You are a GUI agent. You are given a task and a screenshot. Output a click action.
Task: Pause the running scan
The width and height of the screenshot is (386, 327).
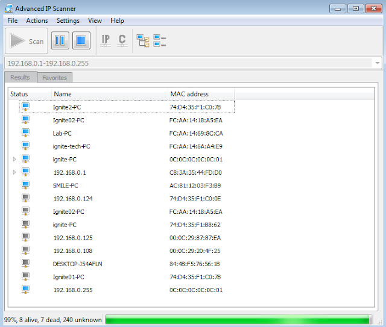coord(60,40)
